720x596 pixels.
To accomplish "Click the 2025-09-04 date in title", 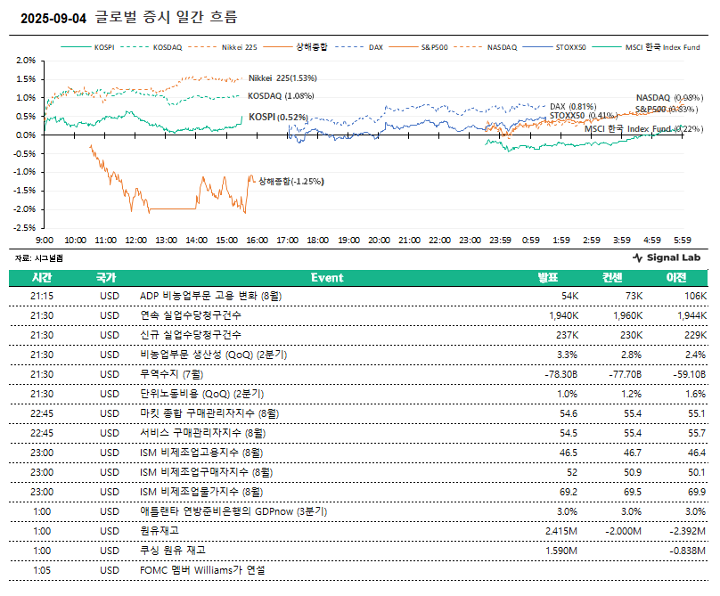I will 53,19.
